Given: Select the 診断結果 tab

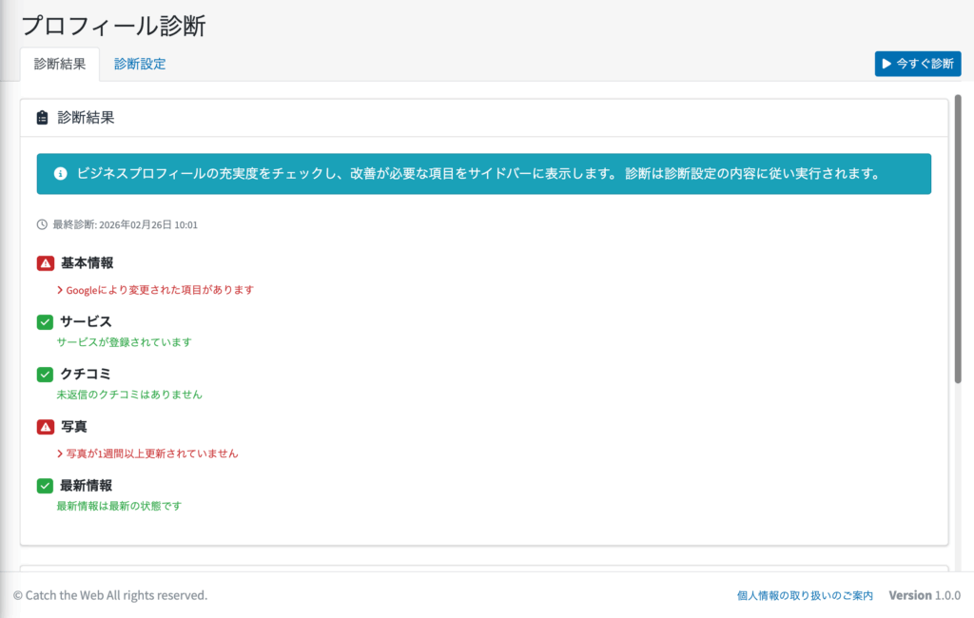Looking at the screenshot, I should pyautogui.click(x=59, y=64).
